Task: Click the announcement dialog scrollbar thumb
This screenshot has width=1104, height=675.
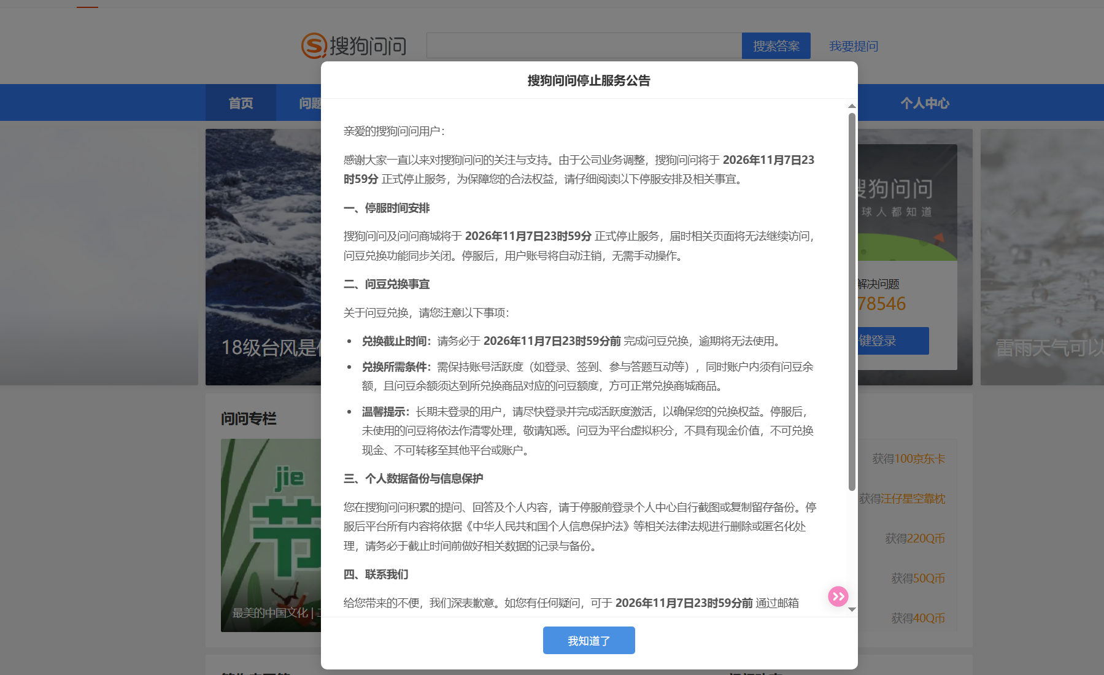Action: pyautogui.click(x=852, y=301)
